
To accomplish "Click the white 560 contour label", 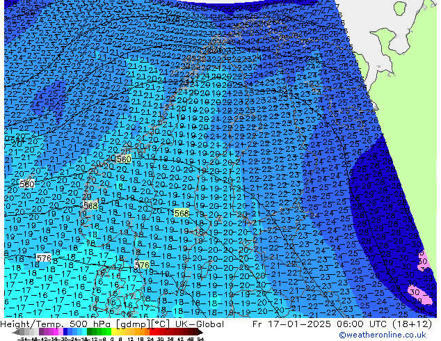I will 27,184.
